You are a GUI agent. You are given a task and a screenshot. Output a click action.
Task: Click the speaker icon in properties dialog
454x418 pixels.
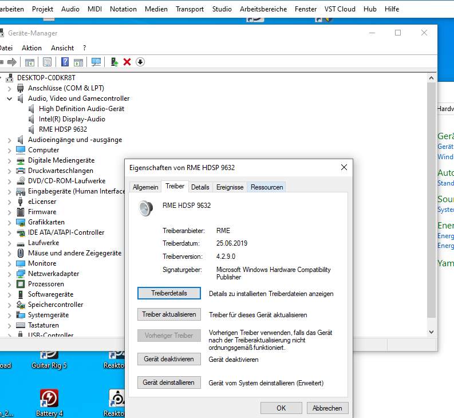pyautogui.click(x=145, y=208)
